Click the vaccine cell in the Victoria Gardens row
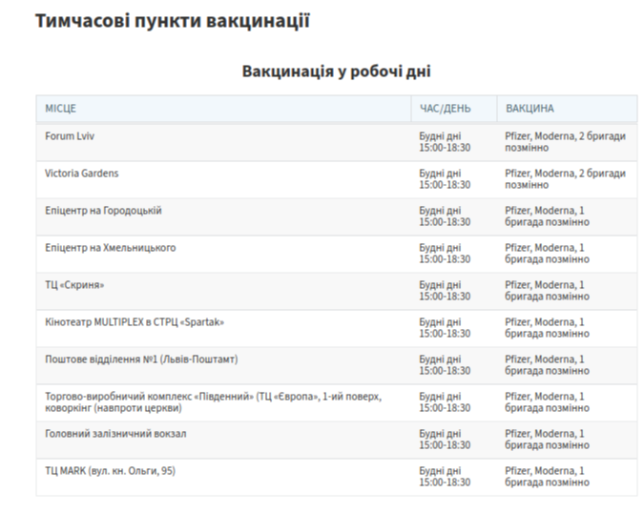Image resolution: width=644 pixels, height=513 pixels. [567, 179]
